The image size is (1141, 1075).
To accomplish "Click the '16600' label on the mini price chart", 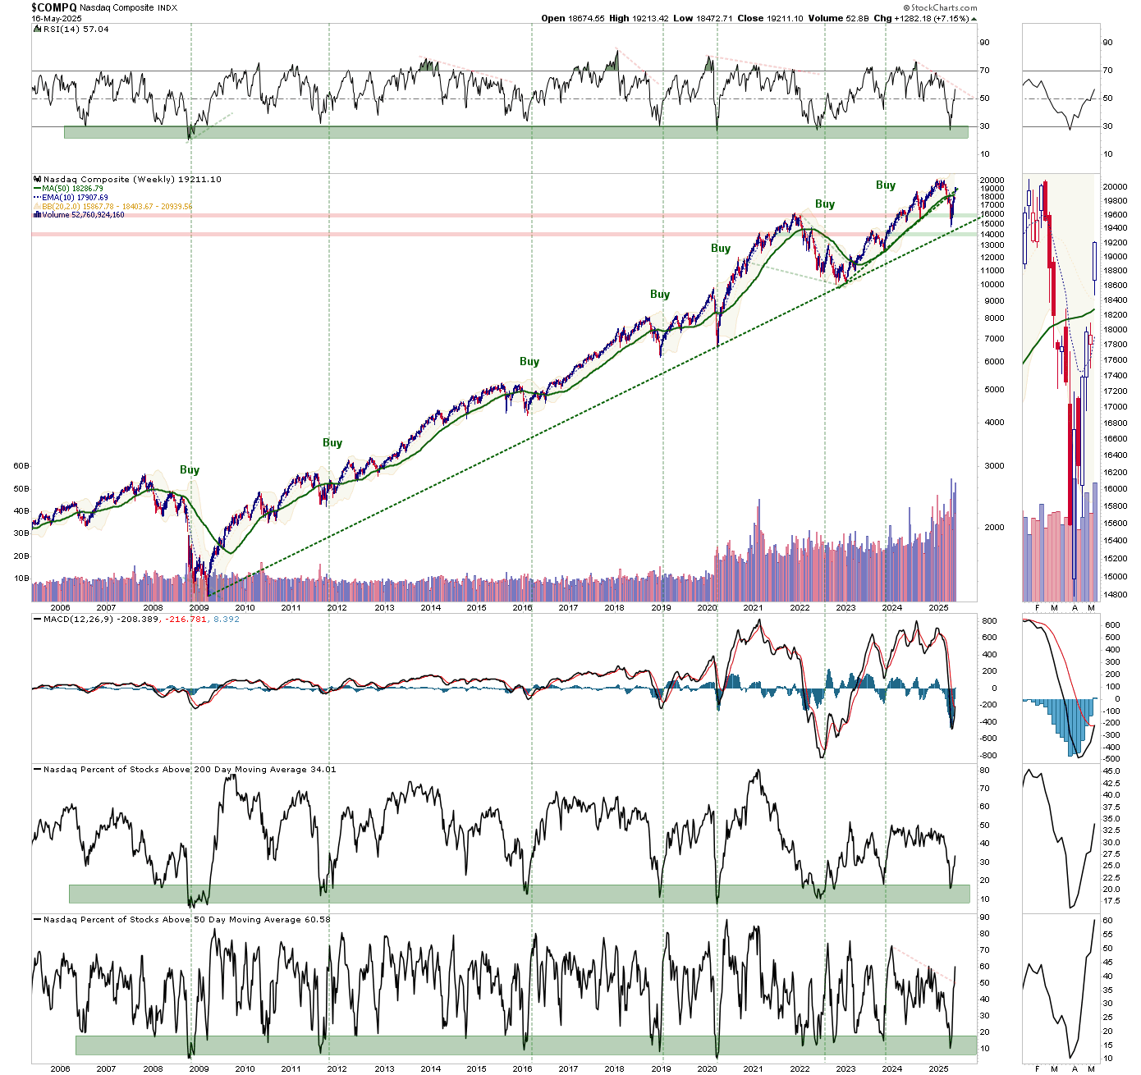I will (1116, 439).
